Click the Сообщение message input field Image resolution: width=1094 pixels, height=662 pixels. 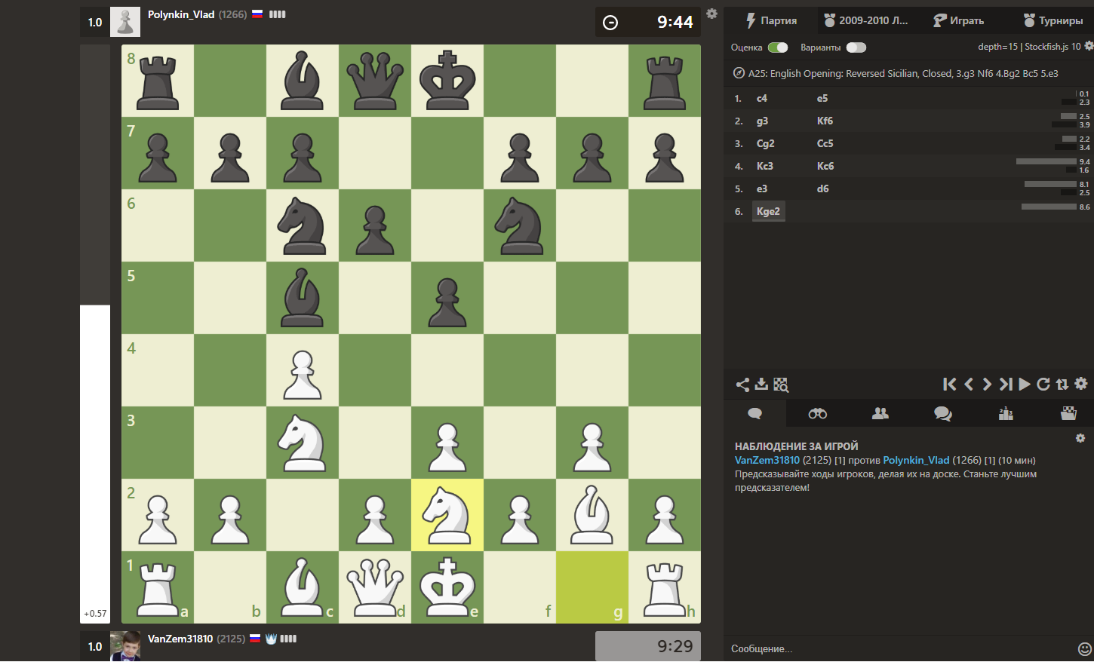[x=898, y=648]
